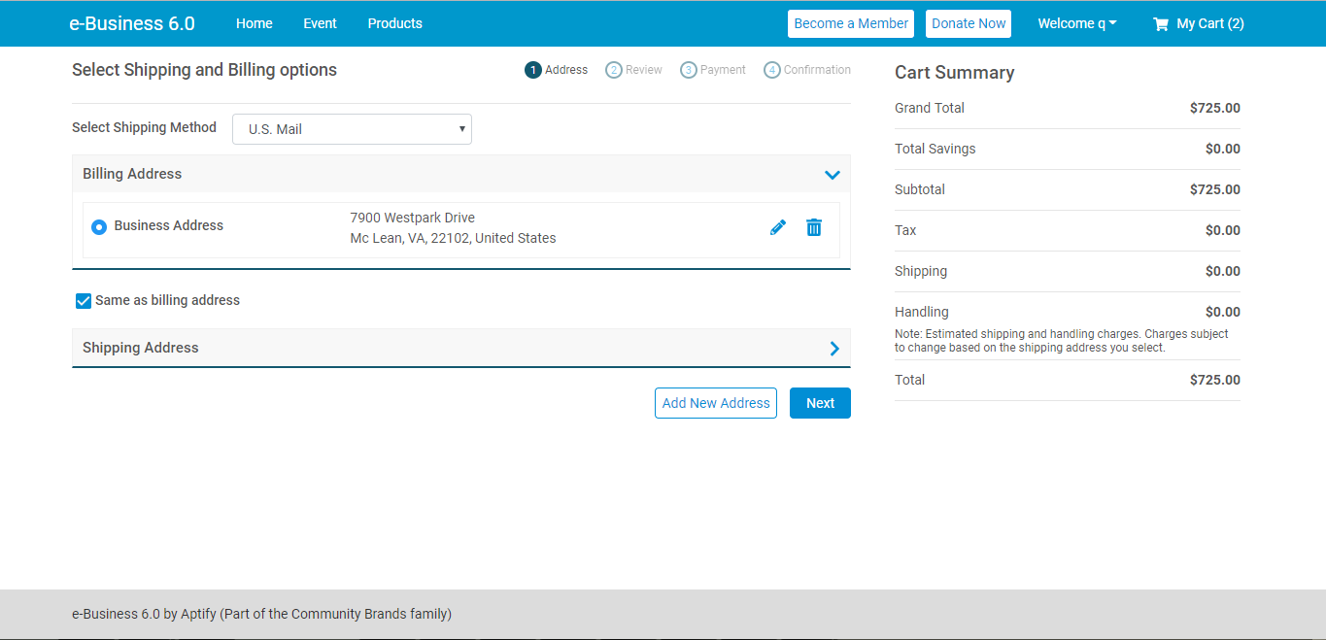This screenshot has height=640, width=1326.
Task: Open the Products menu item
Action: point(395,23)
